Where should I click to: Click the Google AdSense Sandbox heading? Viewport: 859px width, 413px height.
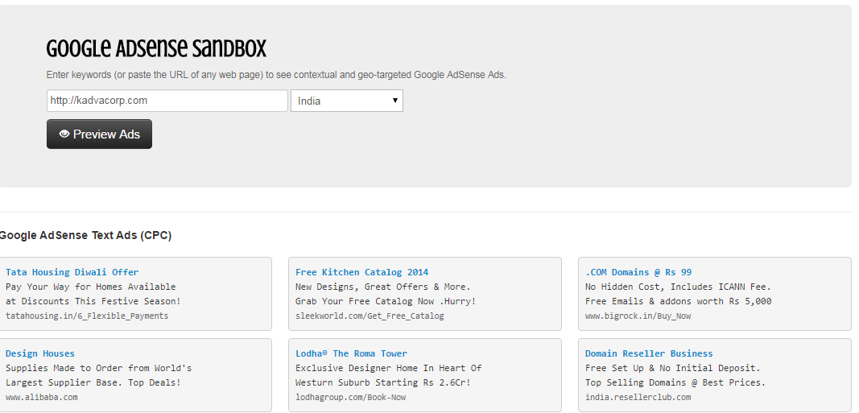coord(156,49)
